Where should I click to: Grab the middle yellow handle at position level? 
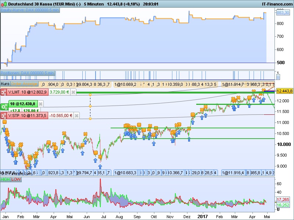pos(90,106)
